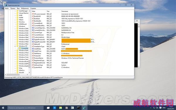Click the CurrentMinorVersion DWORD value icon

[33, 30]
